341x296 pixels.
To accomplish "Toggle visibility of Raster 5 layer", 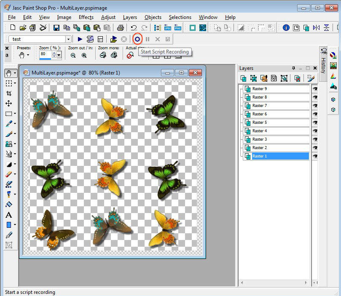I will [x=315, y=123].
